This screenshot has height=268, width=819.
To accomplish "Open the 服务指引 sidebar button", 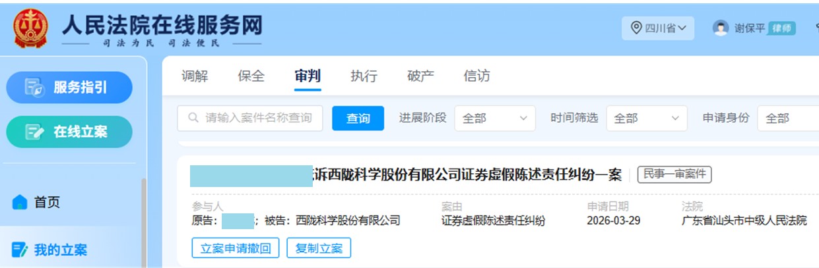I will pyautogui.click(x=69, y=88).
